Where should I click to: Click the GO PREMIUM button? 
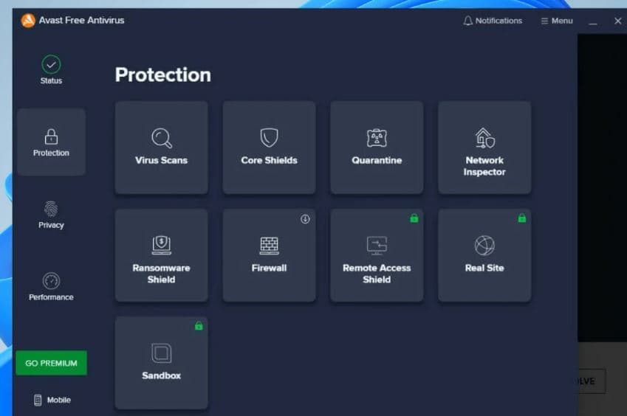click(51, 363)
